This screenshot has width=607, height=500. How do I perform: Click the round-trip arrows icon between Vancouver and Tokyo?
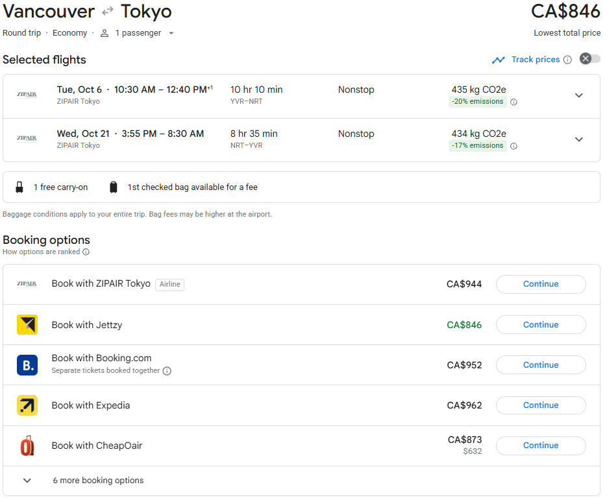click(107, 12)
